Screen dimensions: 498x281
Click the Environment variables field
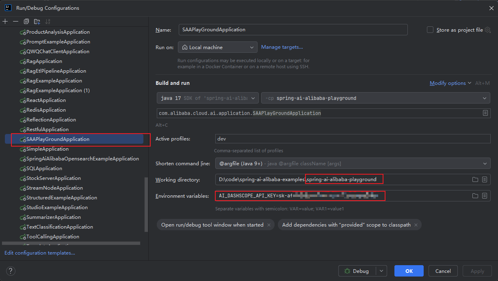coord(352,196)
